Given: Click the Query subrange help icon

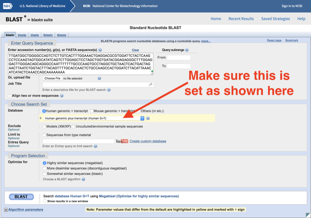Looking at the screenshot, I should (187, 50).
